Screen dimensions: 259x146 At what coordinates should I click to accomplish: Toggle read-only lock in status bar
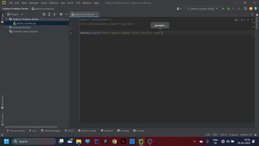(x=255, y=135)
